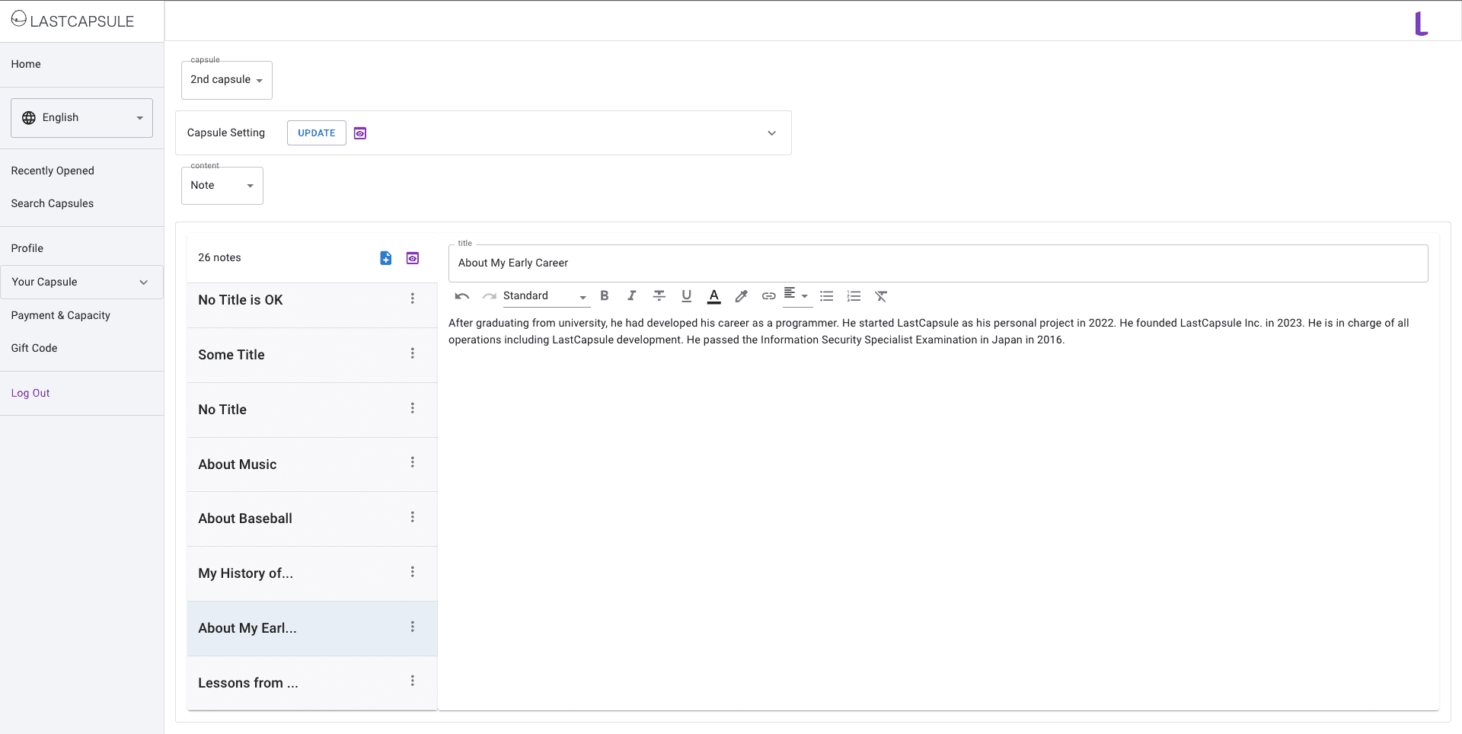Screen dimensions: 1462x734
Task: Click the preview icon beside UPDATE button
Action: [x=360, y=133]
